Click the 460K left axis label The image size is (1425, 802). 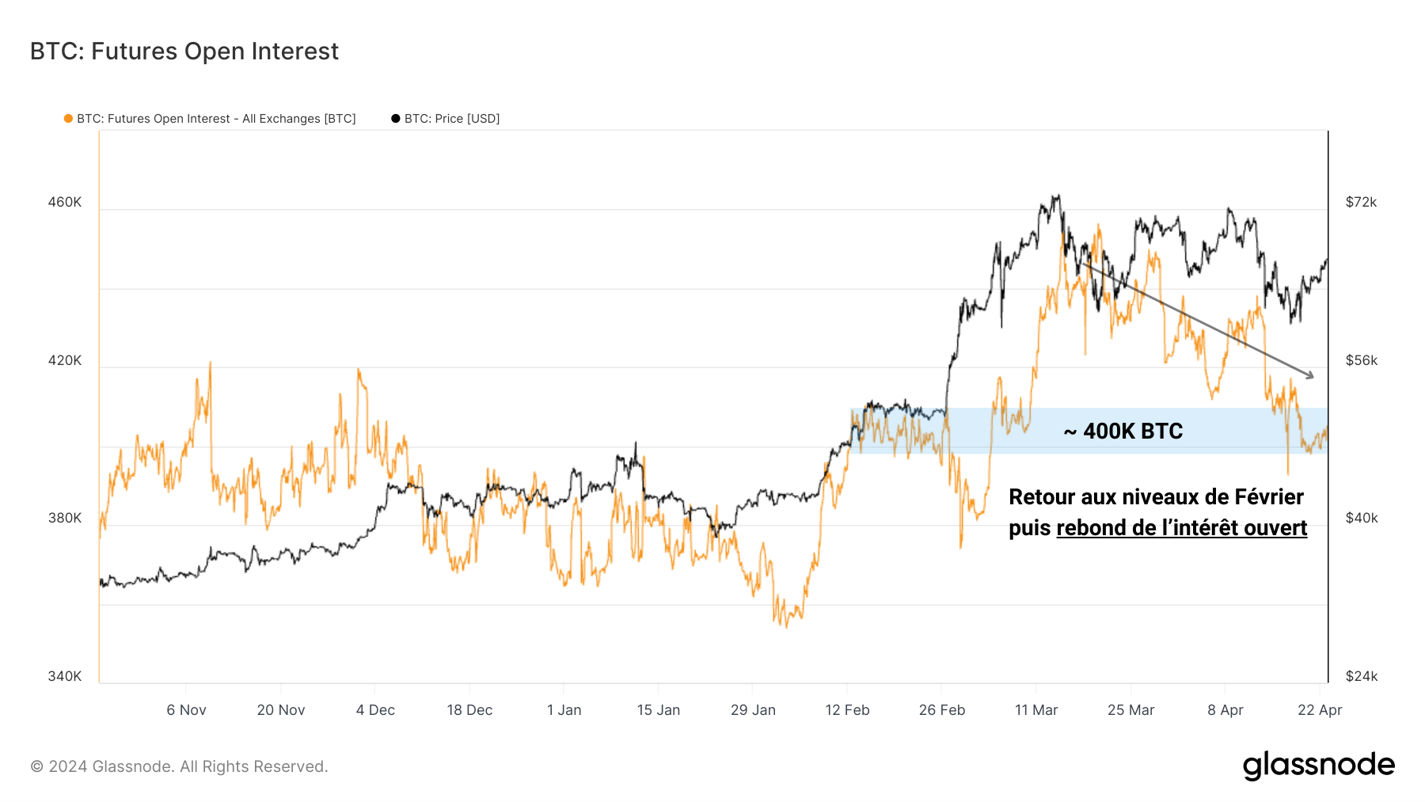[65, 203]
